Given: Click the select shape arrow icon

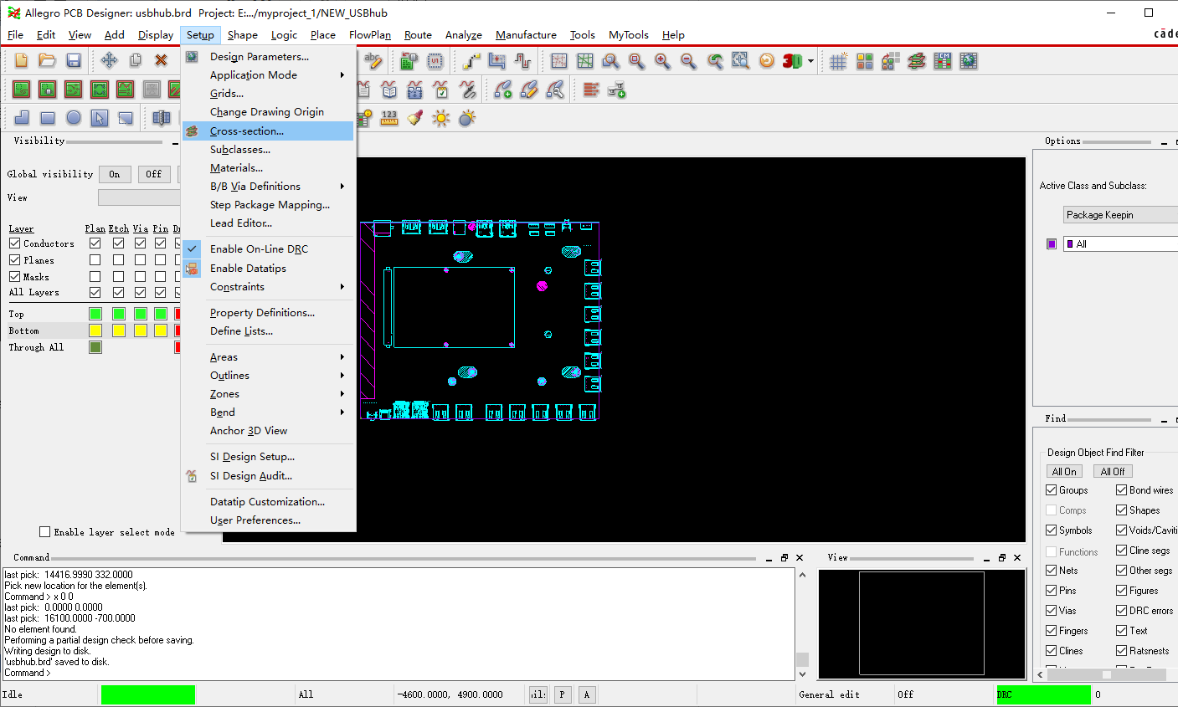Looking at the screenshot, I should pyautogui.click(x=100, y=118).
